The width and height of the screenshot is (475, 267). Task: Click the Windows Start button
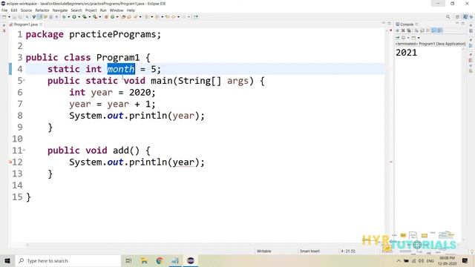point(7,260)
